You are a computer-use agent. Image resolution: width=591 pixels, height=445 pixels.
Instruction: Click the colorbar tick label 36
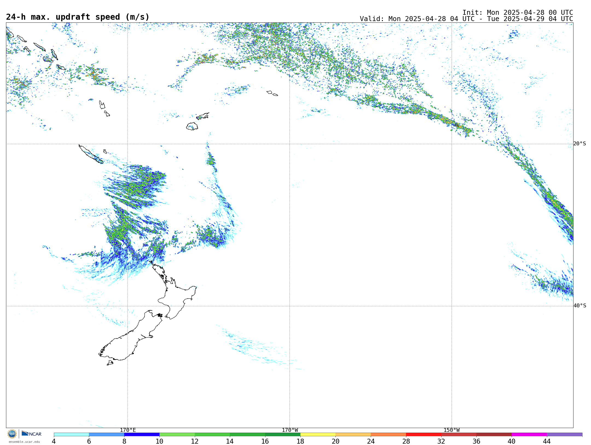coord(477,441)
